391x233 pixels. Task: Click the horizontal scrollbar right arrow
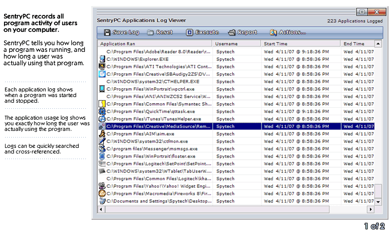pyautogui.click(x=370, y=209)
